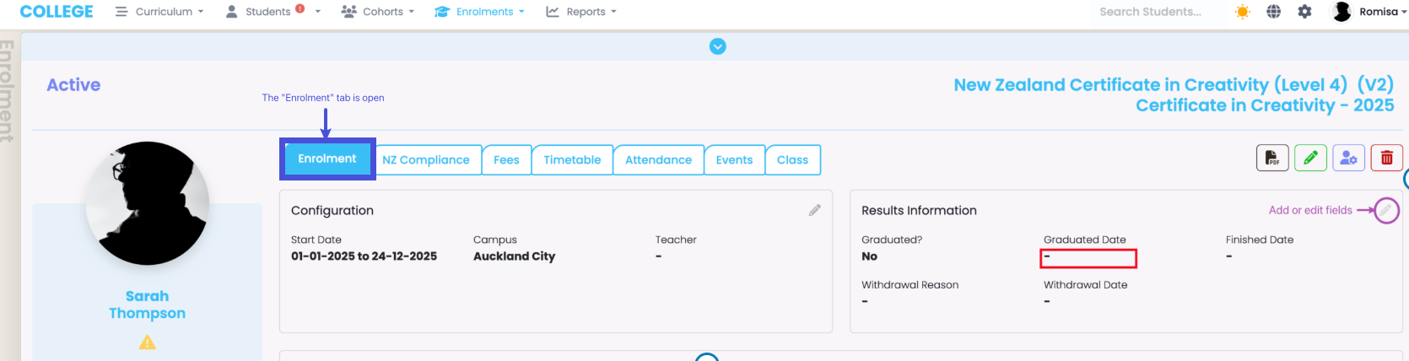Switch to the Timetable tab
This screenshot has height=361, width=1409.
click(x=572, y=159)
